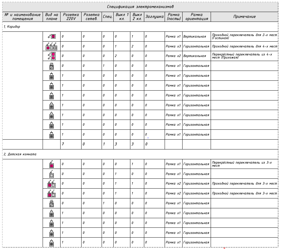
Task: Select the special outlet symbol in Детская комната
Action: pos(52,203)
